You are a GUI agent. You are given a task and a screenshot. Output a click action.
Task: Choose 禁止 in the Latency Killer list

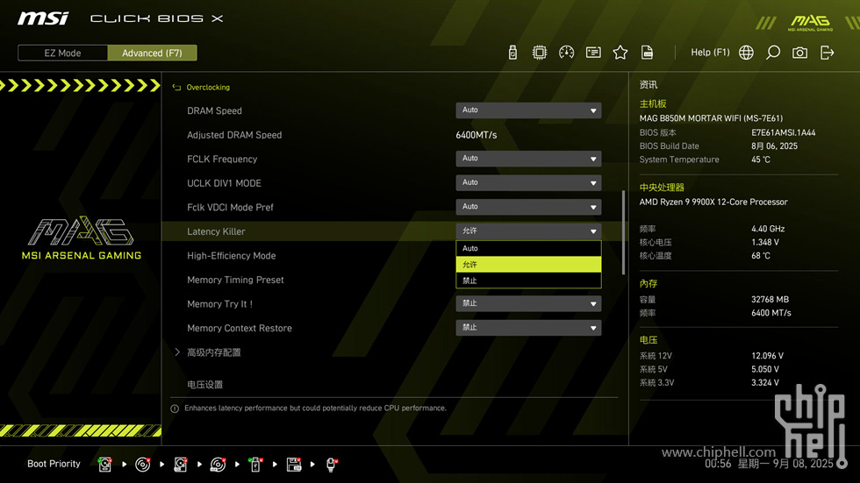(528, 281)
